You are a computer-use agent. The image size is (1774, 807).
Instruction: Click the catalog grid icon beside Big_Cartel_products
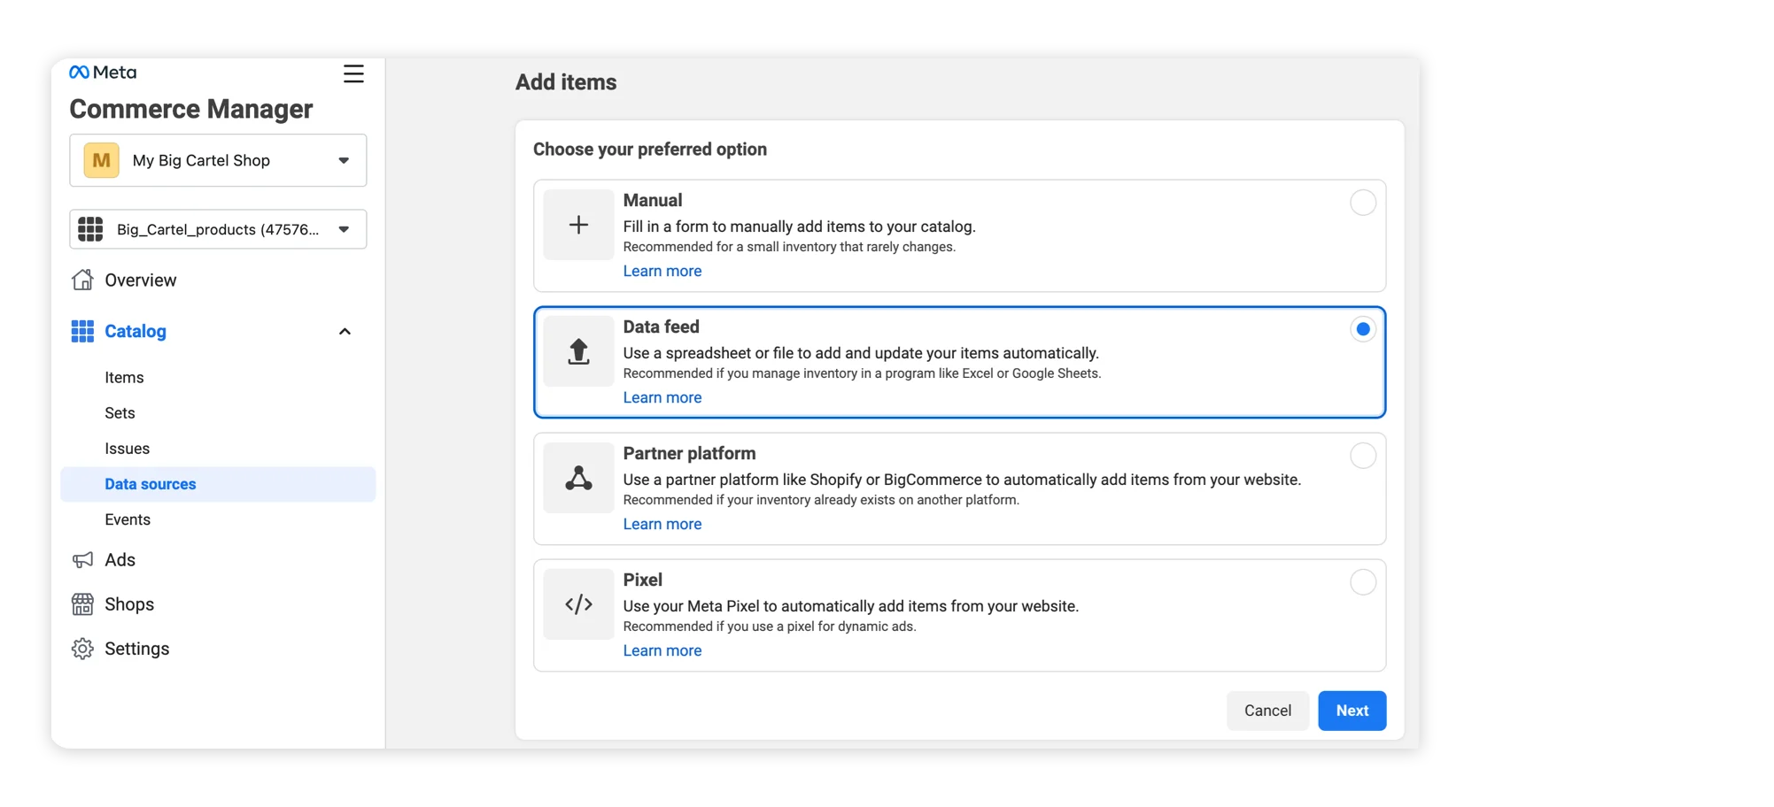click(x=90, y=229)
